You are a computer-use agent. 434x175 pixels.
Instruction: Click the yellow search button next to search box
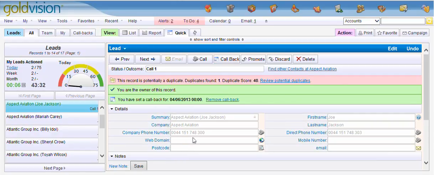429,21
